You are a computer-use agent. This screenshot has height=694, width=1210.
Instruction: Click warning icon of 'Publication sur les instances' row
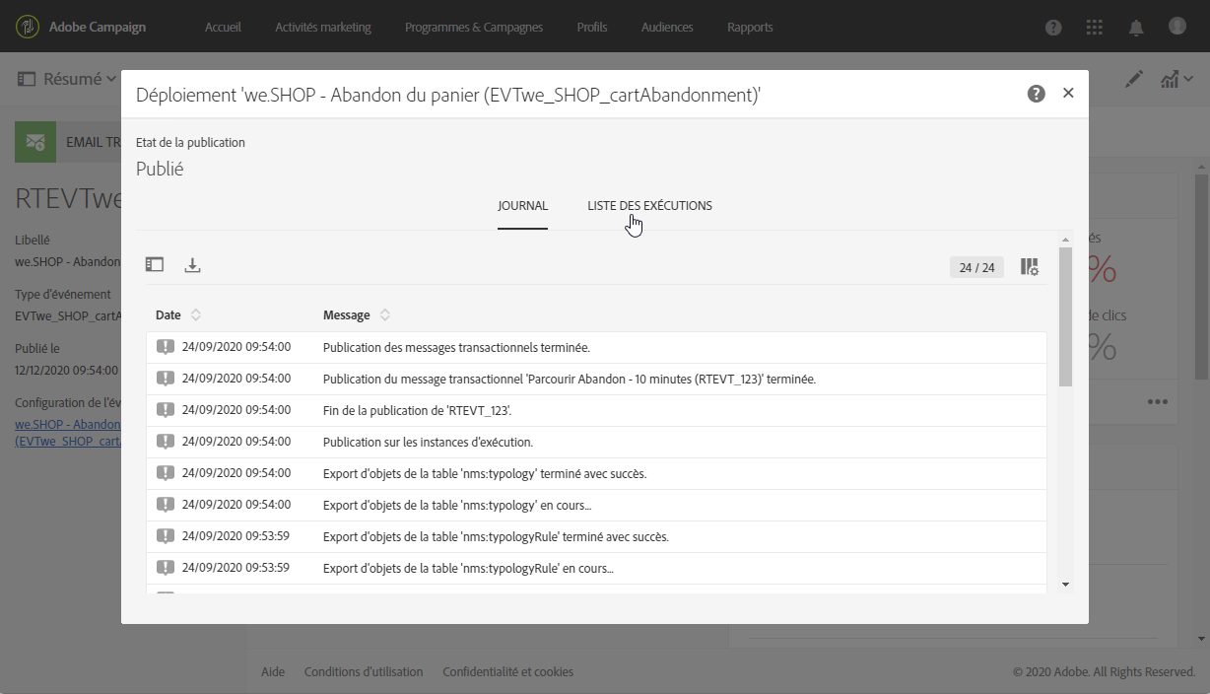(x=166, y=442)
